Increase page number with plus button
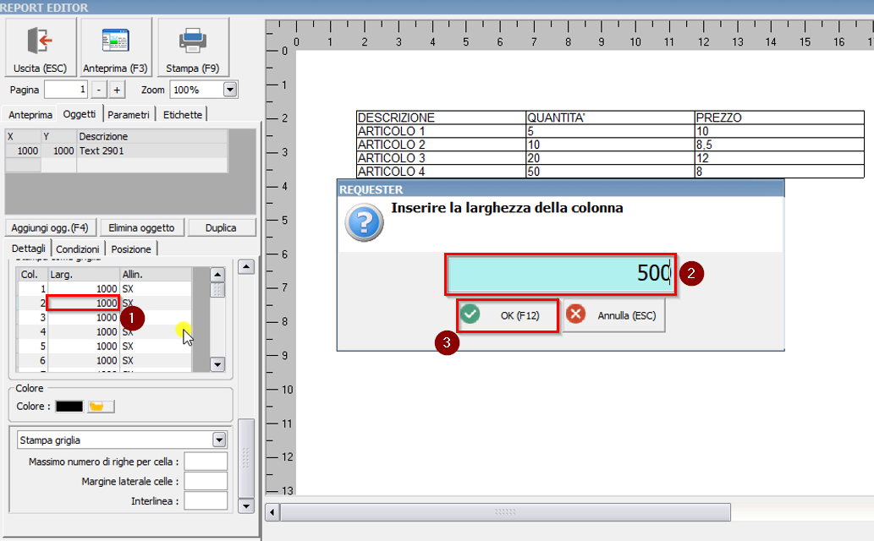The height and width of the screenshot is (541, 874). coord(117,90)
